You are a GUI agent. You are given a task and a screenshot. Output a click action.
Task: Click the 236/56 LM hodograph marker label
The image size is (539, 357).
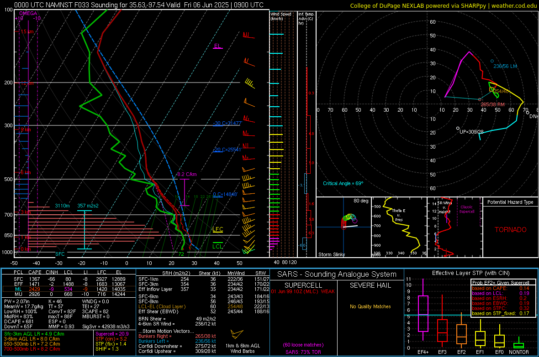pos(505,66)
